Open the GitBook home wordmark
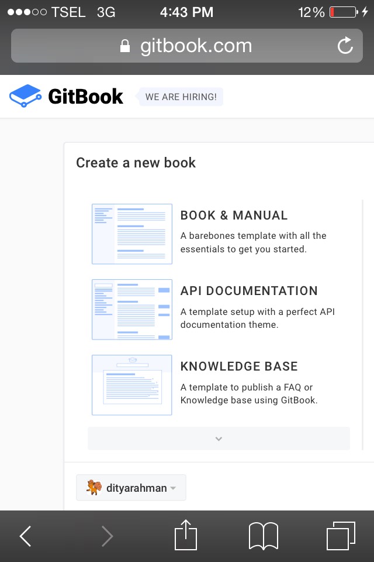This screenshot has height=562, width=374. (85, 97)
